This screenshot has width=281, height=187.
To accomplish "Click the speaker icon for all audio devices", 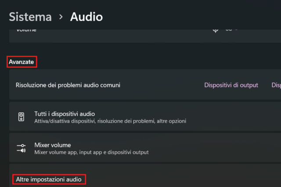I will (22, 117).
